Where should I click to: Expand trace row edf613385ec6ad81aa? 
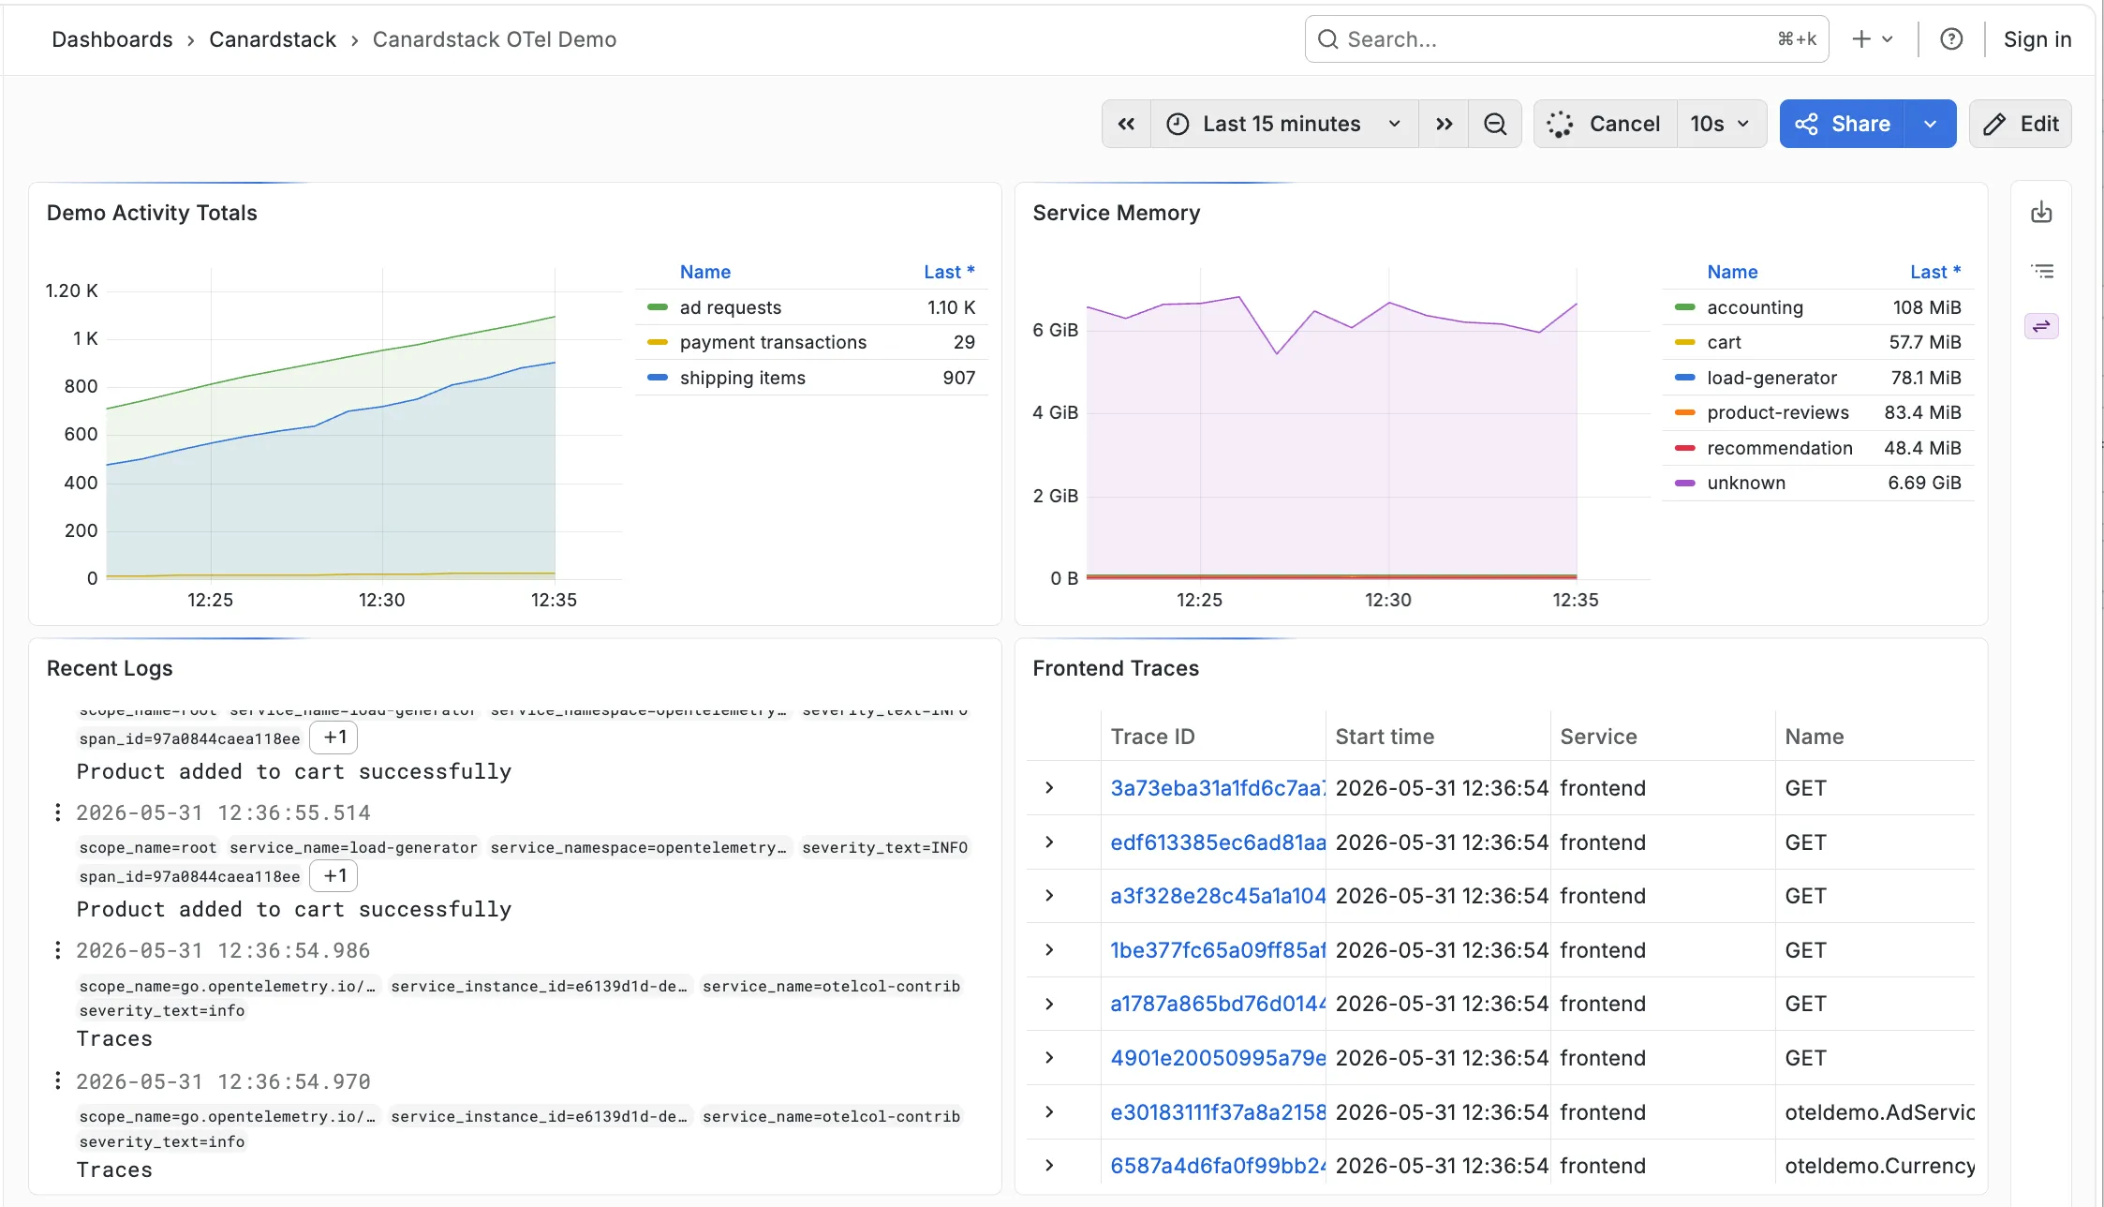click(1049, 842)
